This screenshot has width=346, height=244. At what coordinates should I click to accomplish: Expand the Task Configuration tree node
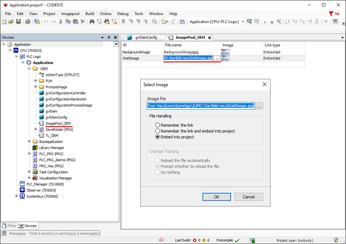coord(30,172)
